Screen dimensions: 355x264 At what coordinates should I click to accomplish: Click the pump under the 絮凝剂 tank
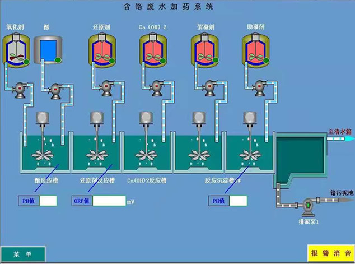click(207, 87)
